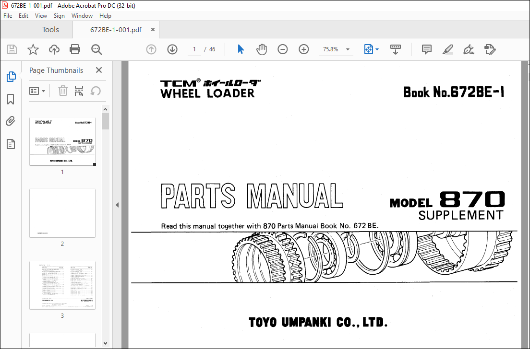Open the File menu
This screenshot has width=530, height=349.
click(x=8, y=16)
